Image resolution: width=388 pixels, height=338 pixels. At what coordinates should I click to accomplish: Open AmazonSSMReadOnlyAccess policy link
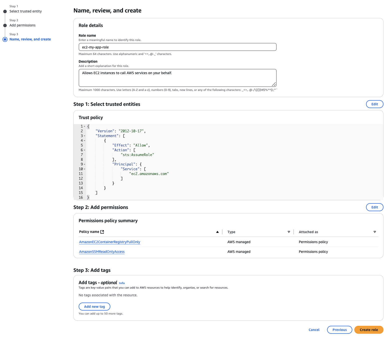coord(102,252)
